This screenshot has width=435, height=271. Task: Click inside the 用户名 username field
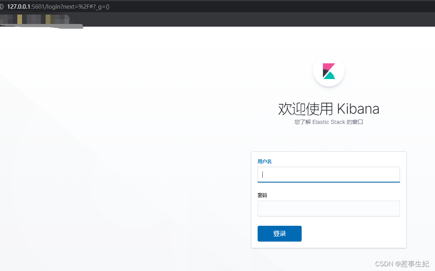(328, 174)
